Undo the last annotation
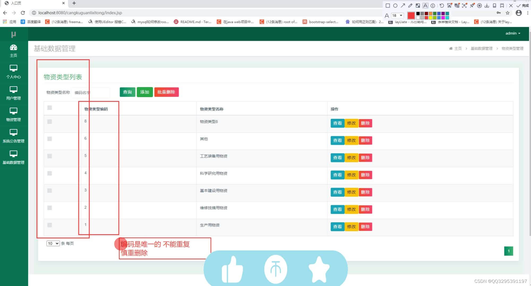The image size is (531, 286). (x=442, y=6)
